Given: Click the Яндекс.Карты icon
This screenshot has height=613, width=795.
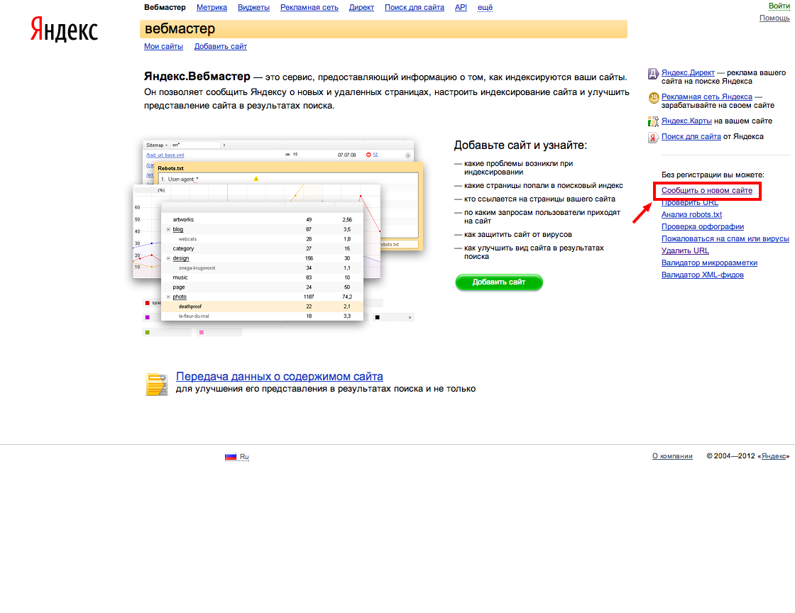Looking at the screenshot, I should click(653, 121).
